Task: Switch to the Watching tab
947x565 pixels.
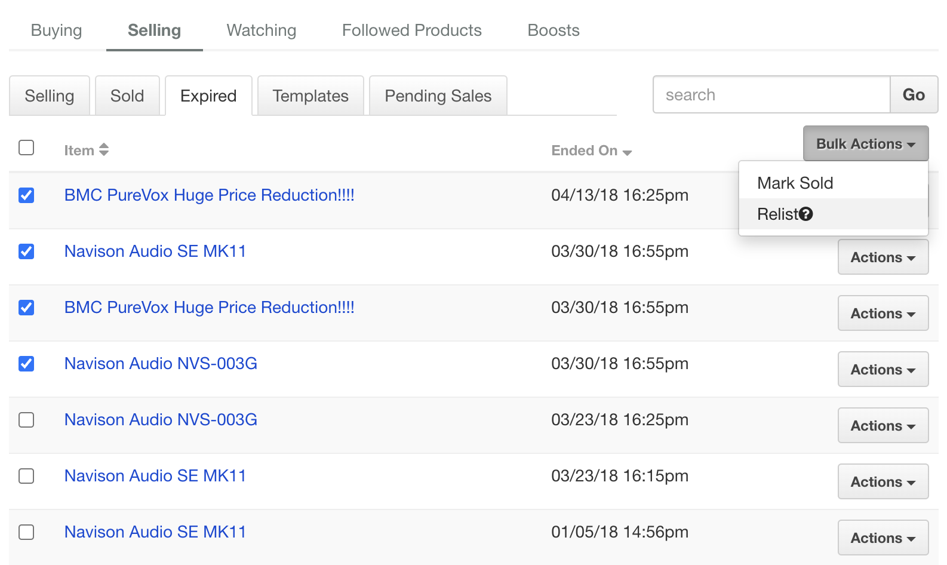Action: tap(262, 30)
